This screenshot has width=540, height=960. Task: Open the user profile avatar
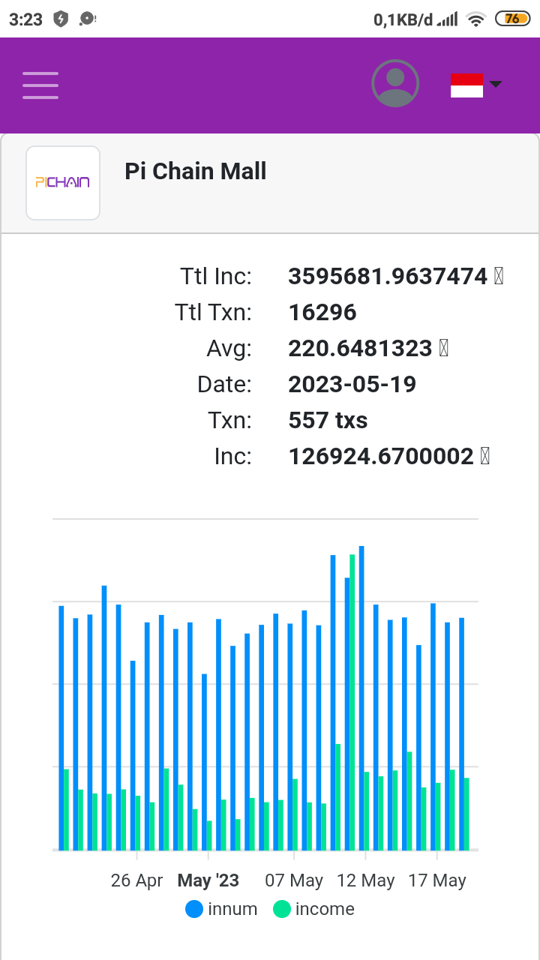click(x=395, y=83)
